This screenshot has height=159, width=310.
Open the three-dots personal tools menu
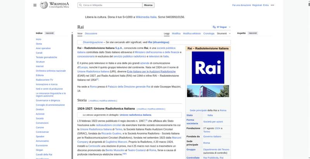tap(272, 5)
